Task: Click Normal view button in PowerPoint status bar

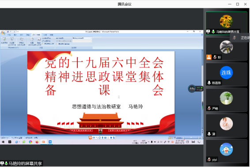Action: pyautogui.click(x=170, y=138)
